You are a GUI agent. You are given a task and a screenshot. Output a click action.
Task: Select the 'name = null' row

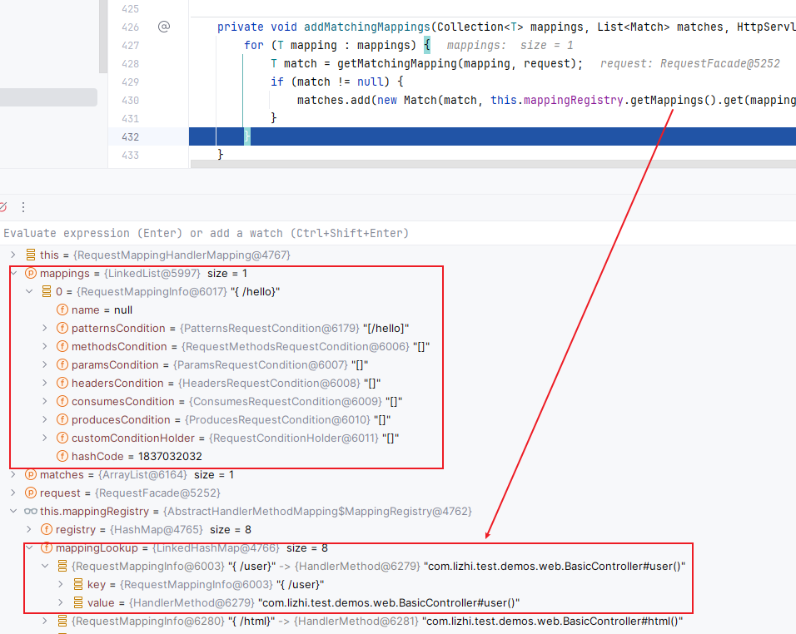[398, 310]
